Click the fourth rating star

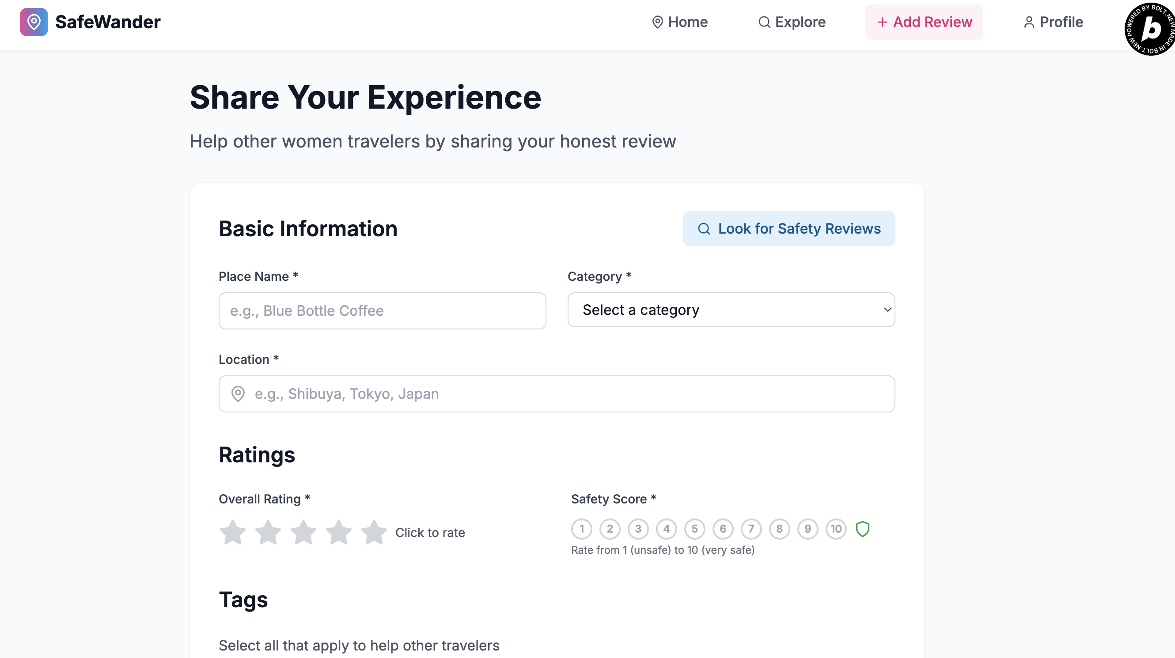338,532
